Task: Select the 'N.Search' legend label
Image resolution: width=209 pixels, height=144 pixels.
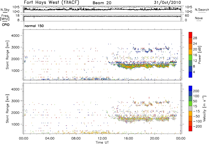Action: 202,10
